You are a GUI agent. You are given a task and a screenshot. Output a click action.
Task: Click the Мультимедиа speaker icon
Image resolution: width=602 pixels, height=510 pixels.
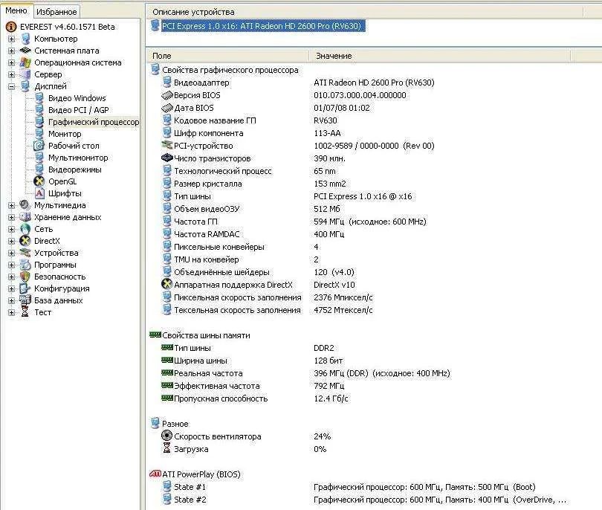tap(25, 205)
